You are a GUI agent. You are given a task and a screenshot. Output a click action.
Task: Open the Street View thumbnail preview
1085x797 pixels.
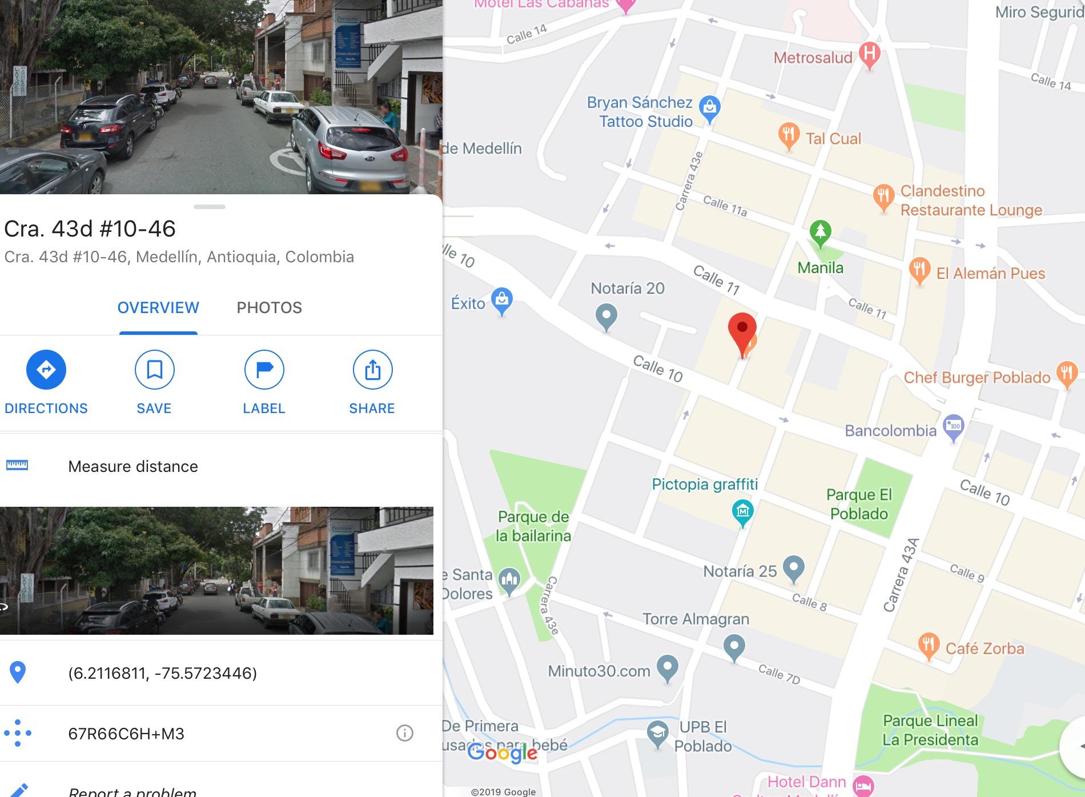(x=216, y=571)
